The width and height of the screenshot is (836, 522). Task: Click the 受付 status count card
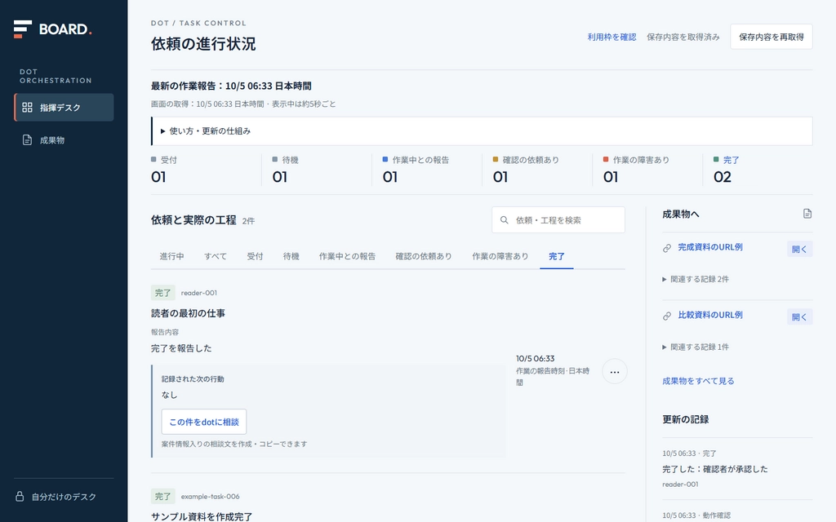pos(206,170)
